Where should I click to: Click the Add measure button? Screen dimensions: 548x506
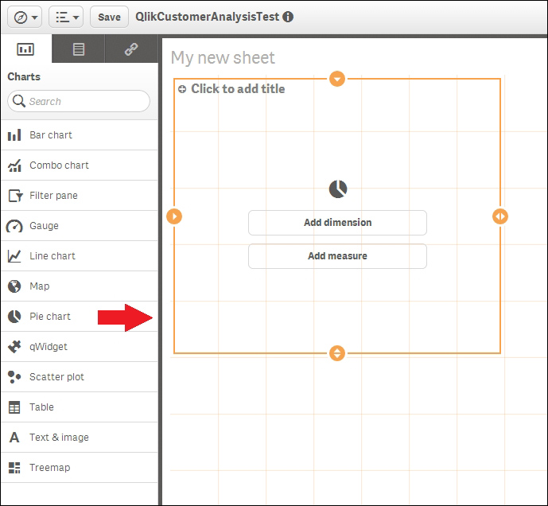pyautogui.click(x=337, y=256)
